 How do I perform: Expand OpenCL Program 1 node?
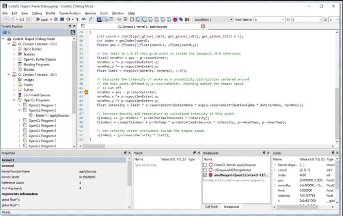[x=19, y=105]
